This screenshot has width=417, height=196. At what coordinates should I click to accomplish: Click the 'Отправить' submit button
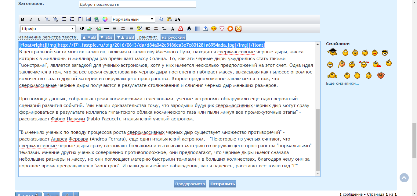pos(223,184)
